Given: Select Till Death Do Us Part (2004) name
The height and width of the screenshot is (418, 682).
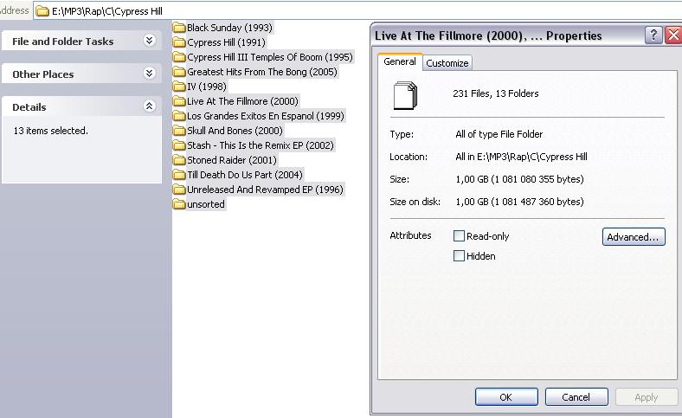Looking at the screenshot, I should coord(245,175).
